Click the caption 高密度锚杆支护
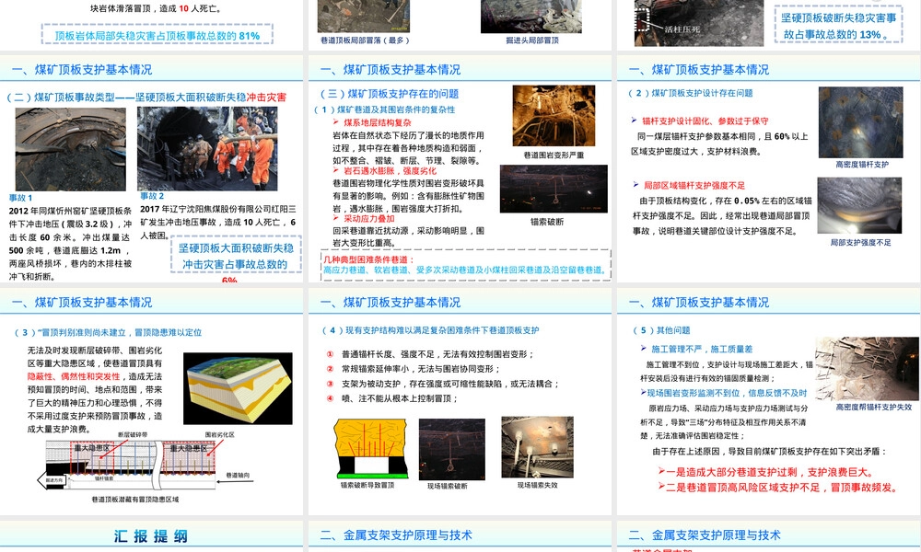Viewport: 921px width, 552px height. click(x=862, y=165)
